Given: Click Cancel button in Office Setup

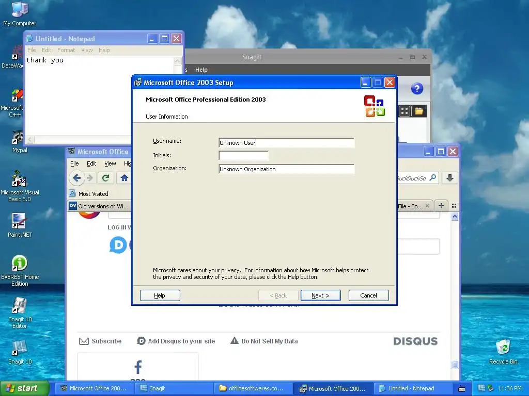Looking at the screenshot, I should pos(368,295).
